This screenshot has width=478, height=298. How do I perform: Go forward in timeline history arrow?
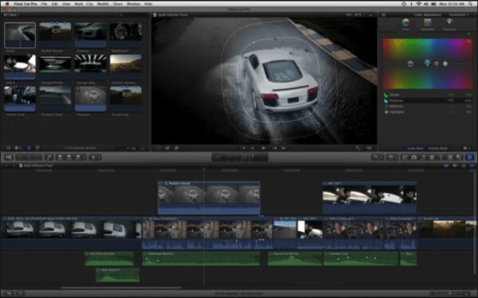pyautogui.click(x=14, y=165)
